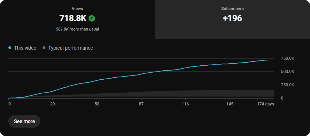Click the 561.8K more than usual text
The height and width of the screenshot is (136, 310).
click(77, 29)
